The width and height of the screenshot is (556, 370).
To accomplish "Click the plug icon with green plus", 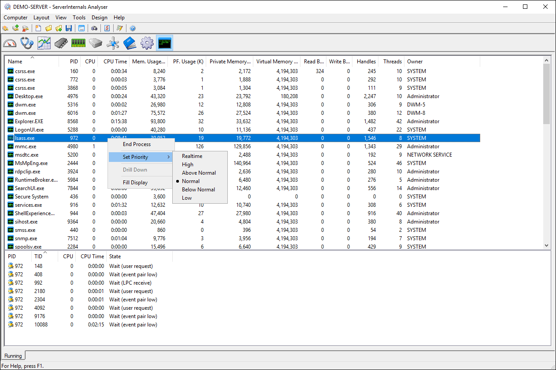I will point(15,28).
